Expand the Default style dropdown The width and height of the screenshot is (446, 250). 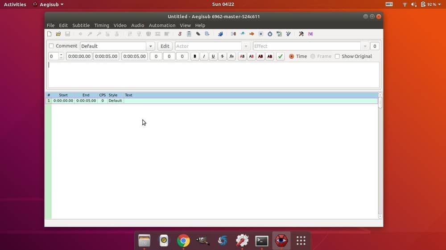[x=150, y=46]
